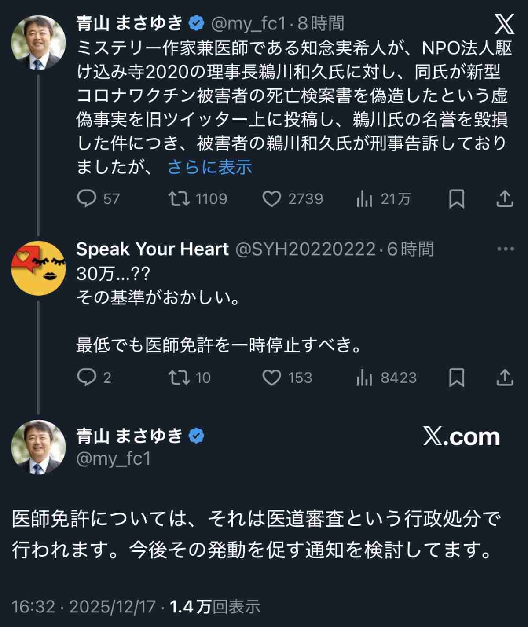Like the Speak Your Heart post
Viewport: 528px width, 627px height.
click(x=271, y=378)
